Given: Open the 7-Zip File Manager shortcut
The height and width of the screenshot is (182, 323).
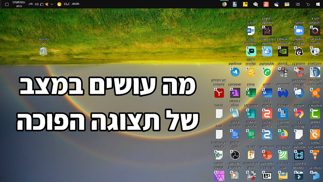Looking at the screenshot, I should click(x=267, y=175).
